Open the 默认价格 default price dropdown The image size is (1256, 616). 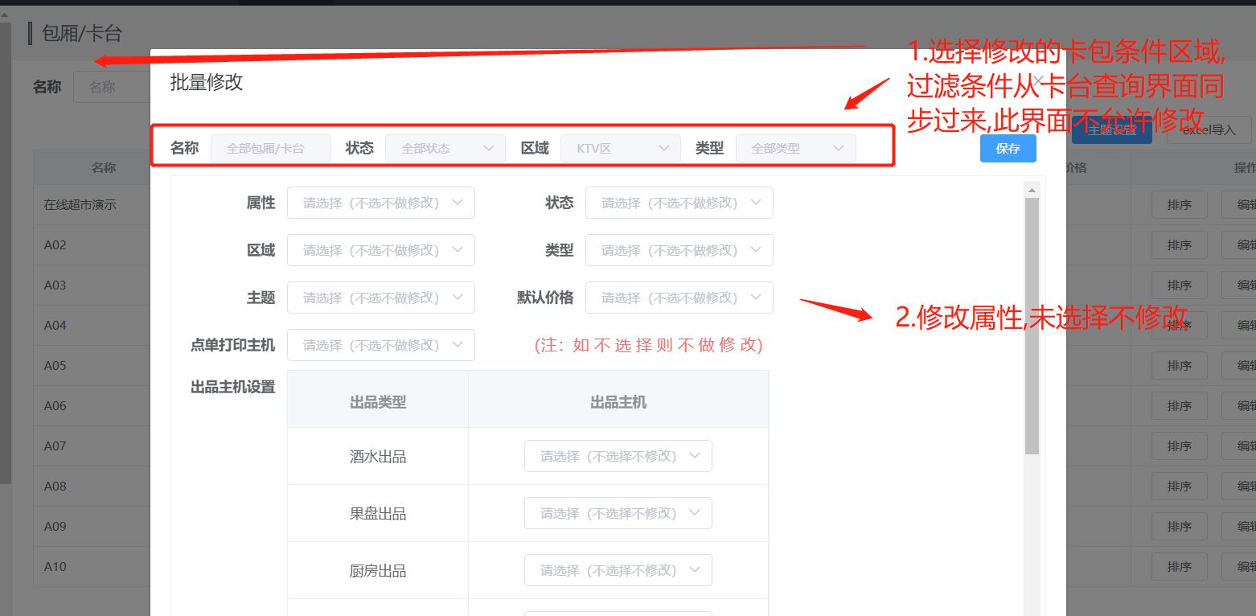click(679, 298)
